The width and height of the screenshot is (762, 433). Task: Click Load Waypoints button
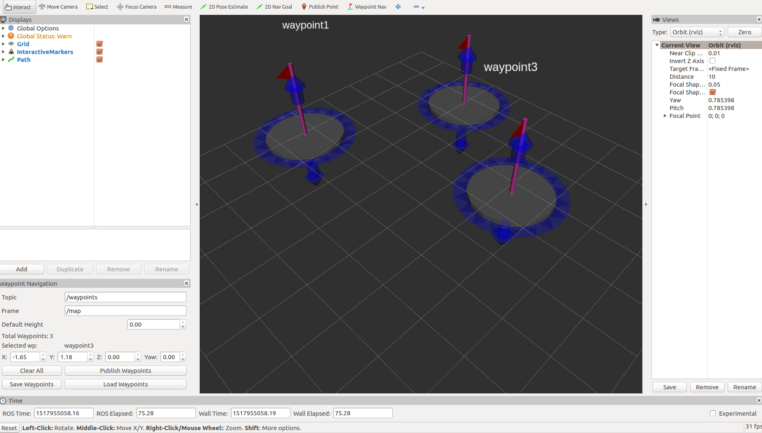125,384
